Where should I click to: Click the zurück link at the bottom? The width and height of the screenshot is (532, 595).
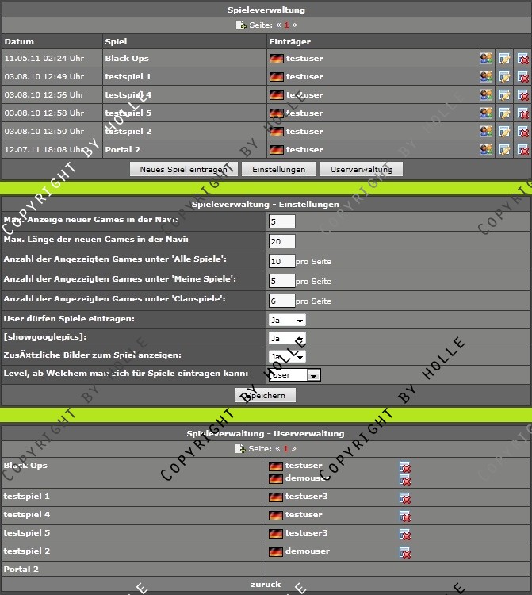coord(266,585)
